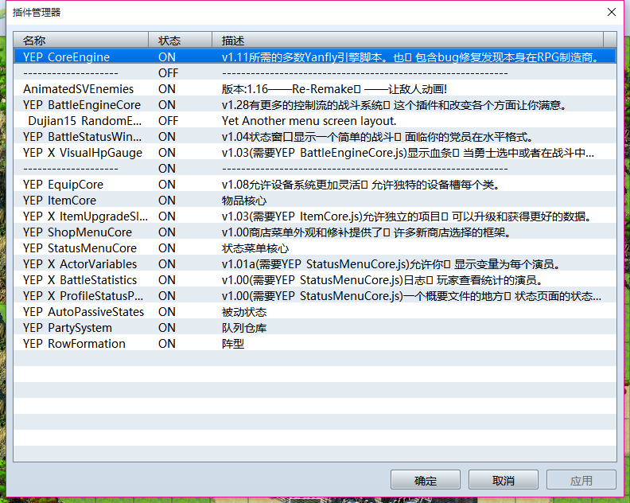Click the 阵型 description cell
Viewport: 630px width, 503px height.
233,343
